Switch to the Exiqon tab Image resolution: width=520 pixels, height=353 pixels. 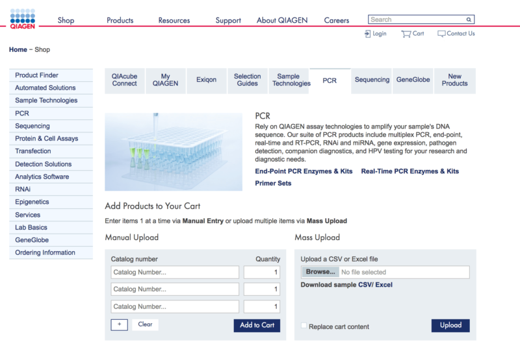206,81
